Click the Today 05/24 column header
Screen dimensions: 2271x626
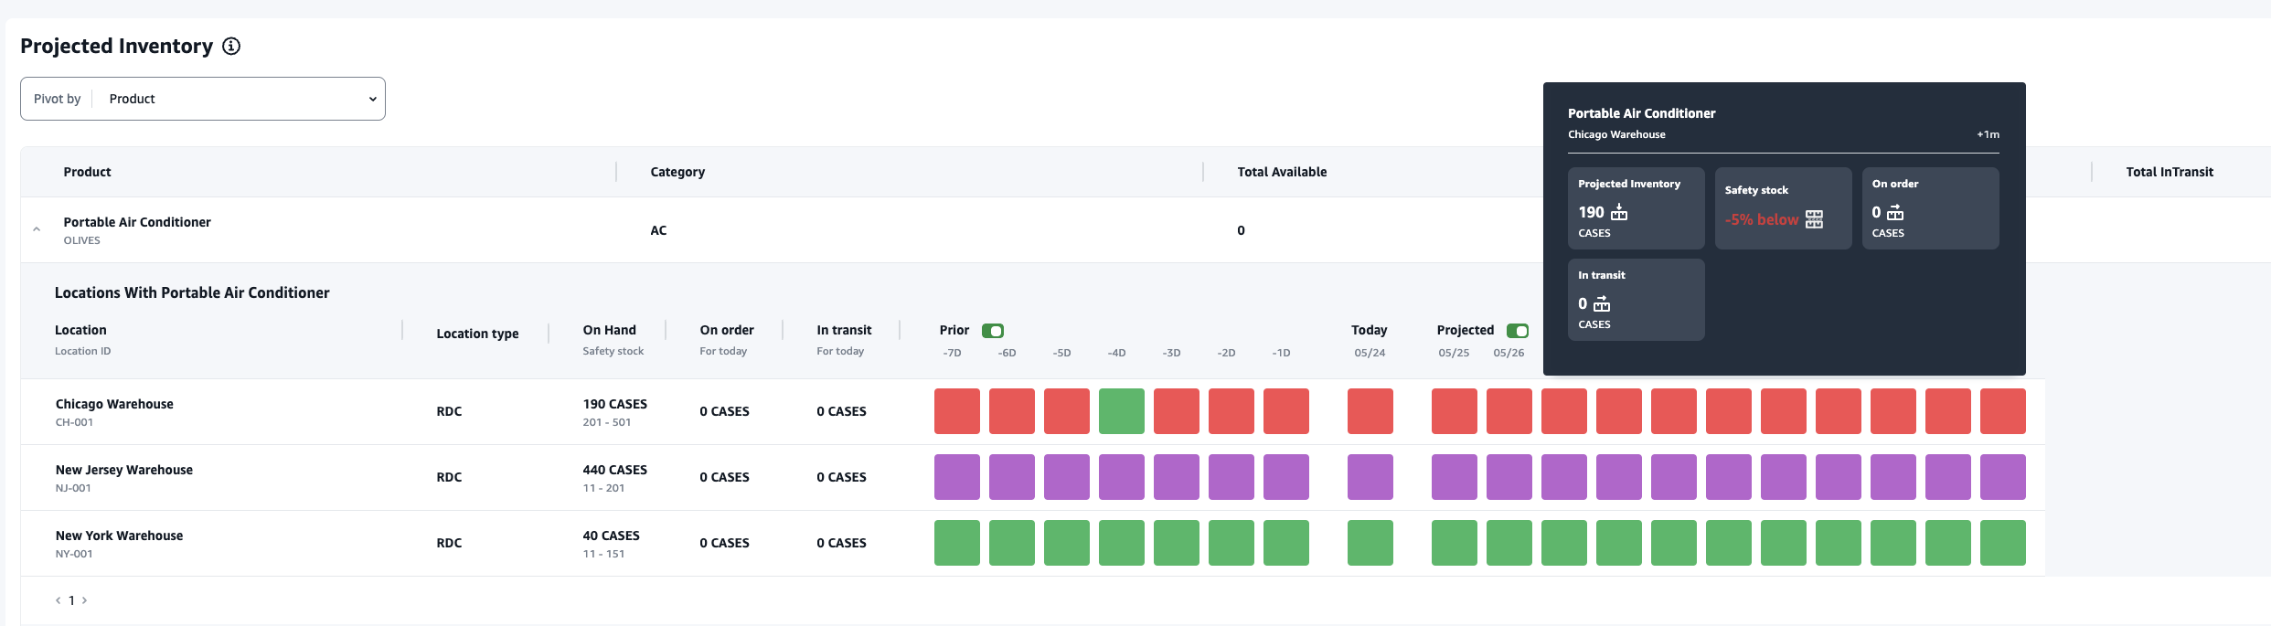point(1370,340)
